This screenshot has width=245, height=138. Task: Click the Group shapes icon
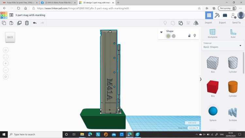coord(173,23)
